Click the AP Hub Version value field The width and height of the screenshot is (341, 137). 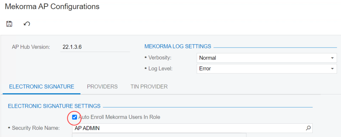(95, 47)
